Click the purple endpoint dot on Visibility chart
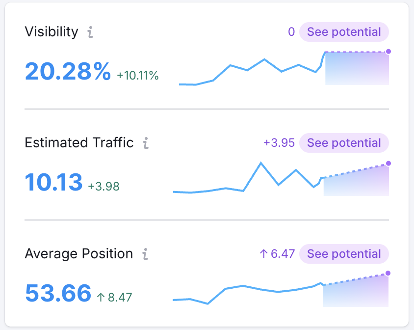The height and width of the screenshot is (330, 414). (388, 52)
